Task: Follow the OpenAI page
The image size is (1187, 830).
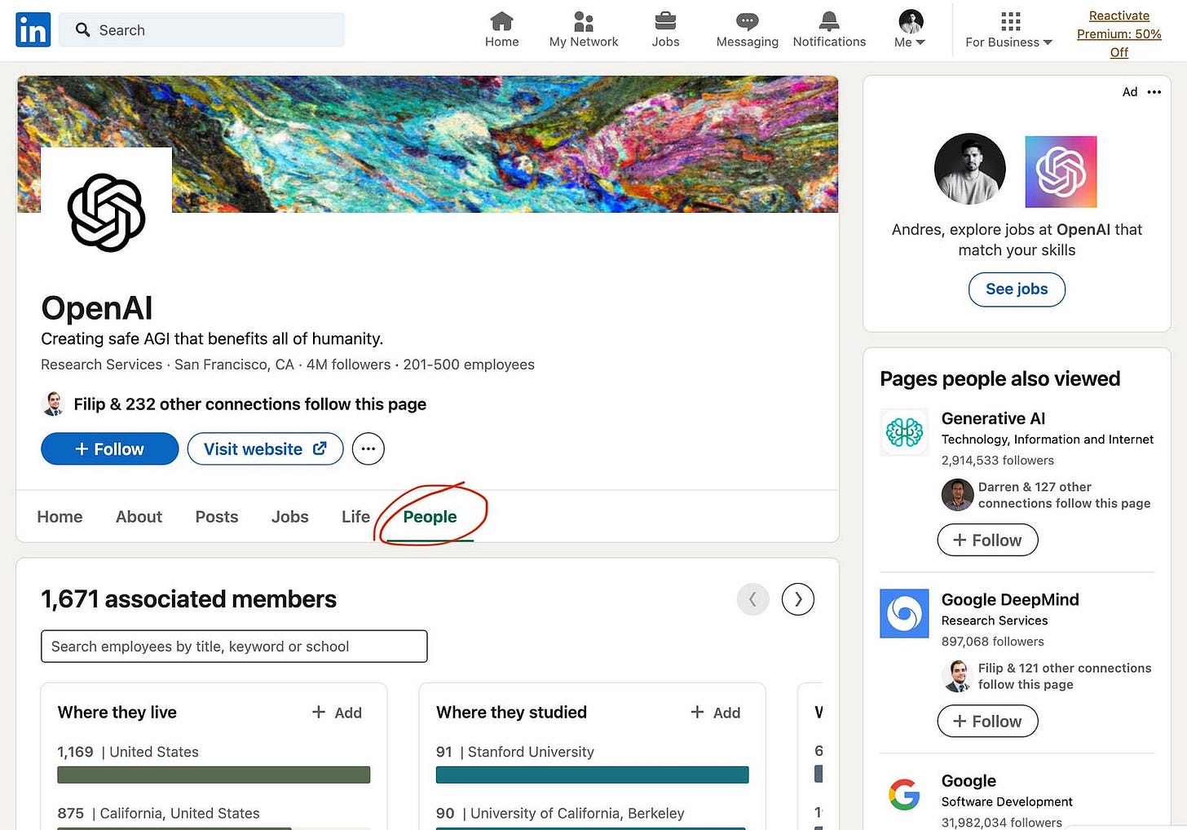Action: pyautogui.click(x=109, y=448)
